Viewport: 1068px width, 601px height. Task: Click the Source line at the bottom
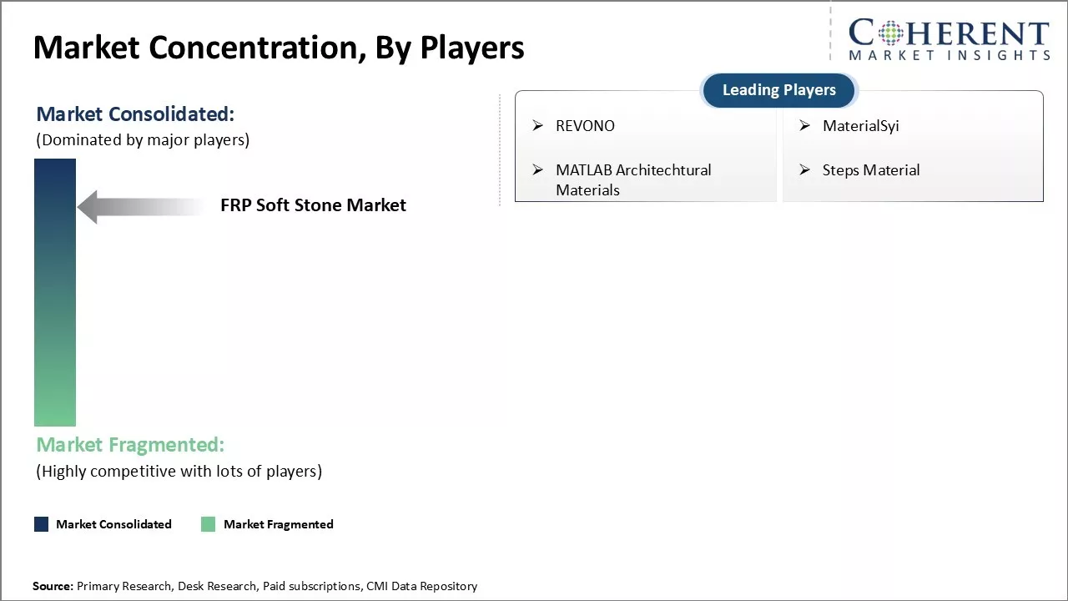pos(254,586)
